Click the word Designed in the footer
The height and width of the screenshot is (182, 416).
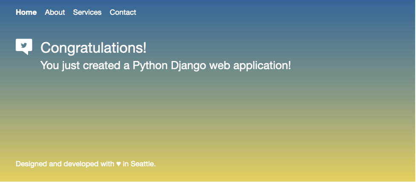pyautogui.click(x=31, y=164)
